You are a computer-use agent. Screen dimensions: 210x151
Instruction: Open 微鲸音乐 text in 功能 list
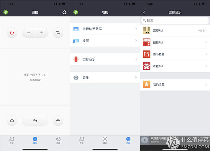89,59
